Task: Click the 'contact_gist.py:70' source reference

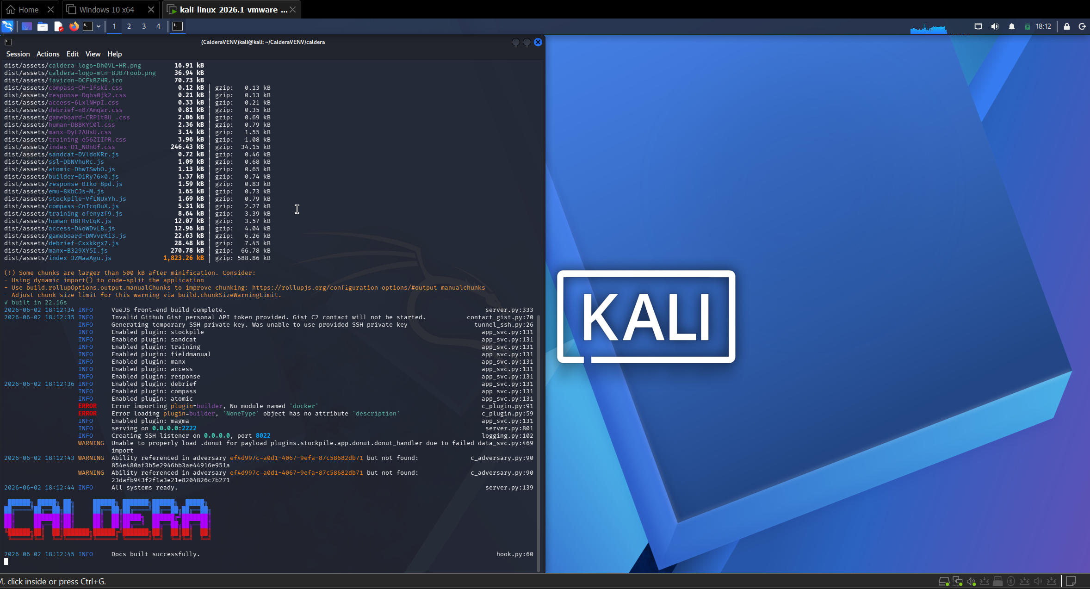Action: point(500,317)
